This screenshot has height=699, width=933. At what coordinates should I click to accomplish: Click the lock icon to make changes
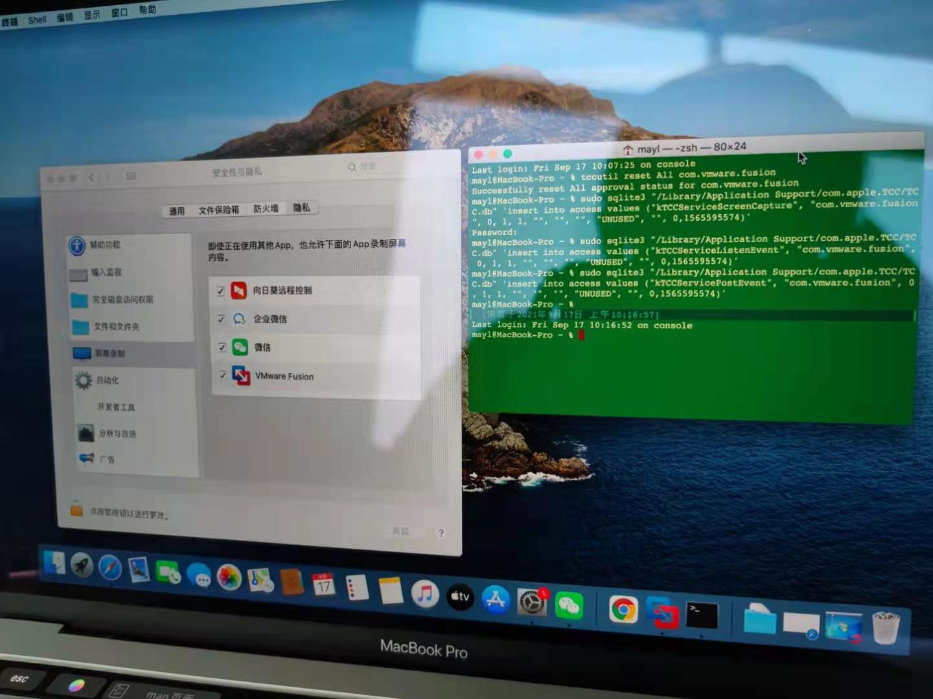(76, 509)
